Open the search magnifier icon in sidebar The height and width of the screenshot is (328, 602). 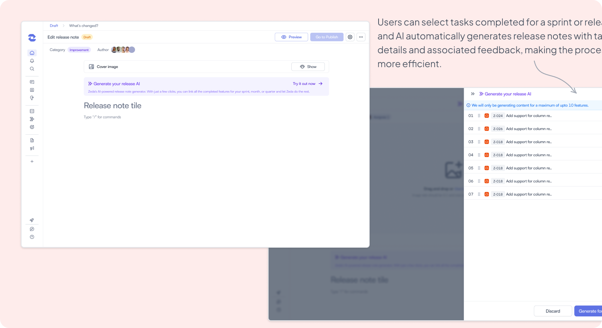(32, 69)
